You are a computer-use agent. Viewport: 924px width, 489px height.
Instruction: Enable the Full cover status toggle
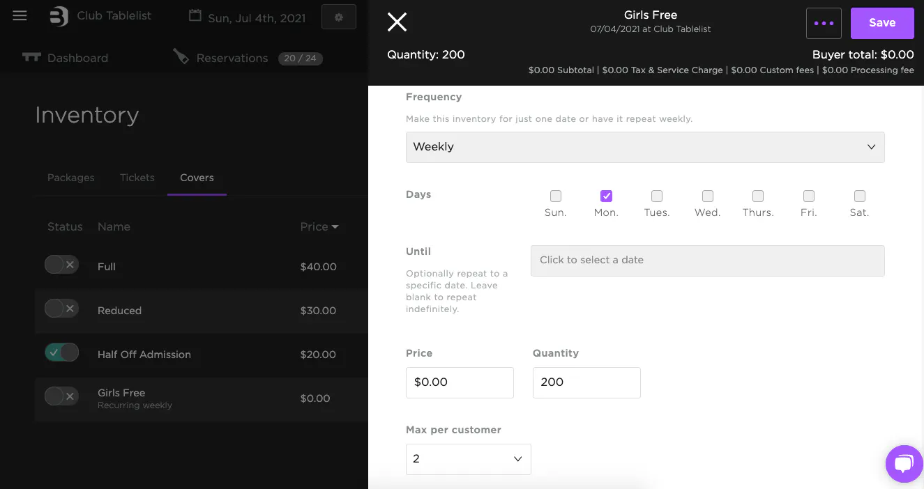click(61, 265)
